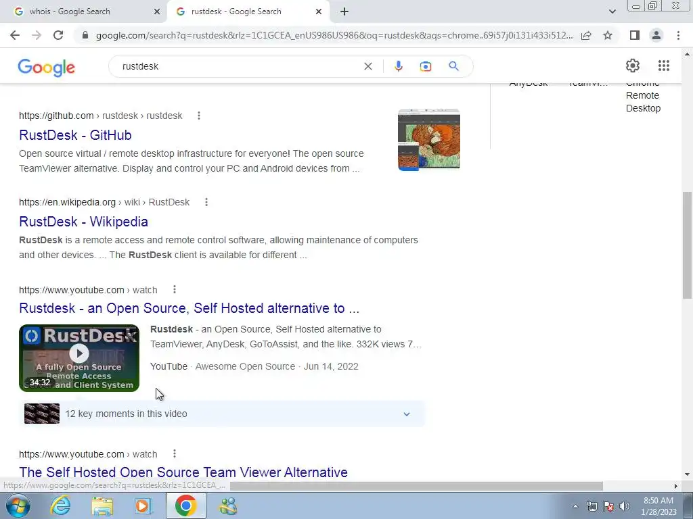
Task: Open the Action Center flag icon
Action: pos(608,506)
